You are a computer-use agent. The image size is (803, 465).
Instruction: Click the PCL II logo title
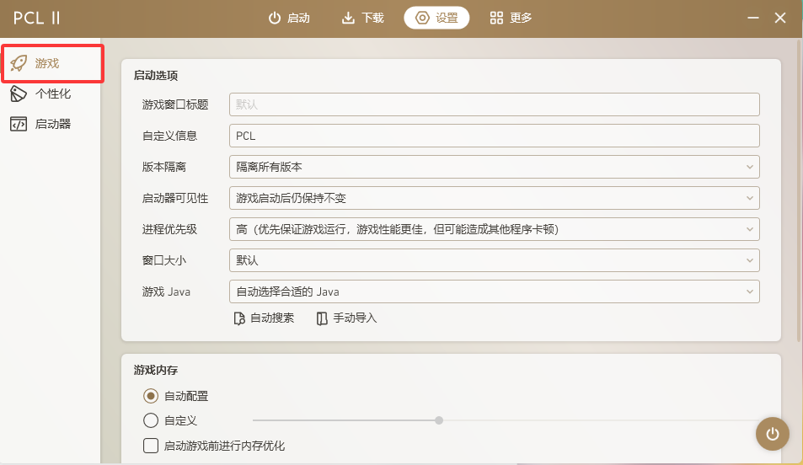coord(37,18)
